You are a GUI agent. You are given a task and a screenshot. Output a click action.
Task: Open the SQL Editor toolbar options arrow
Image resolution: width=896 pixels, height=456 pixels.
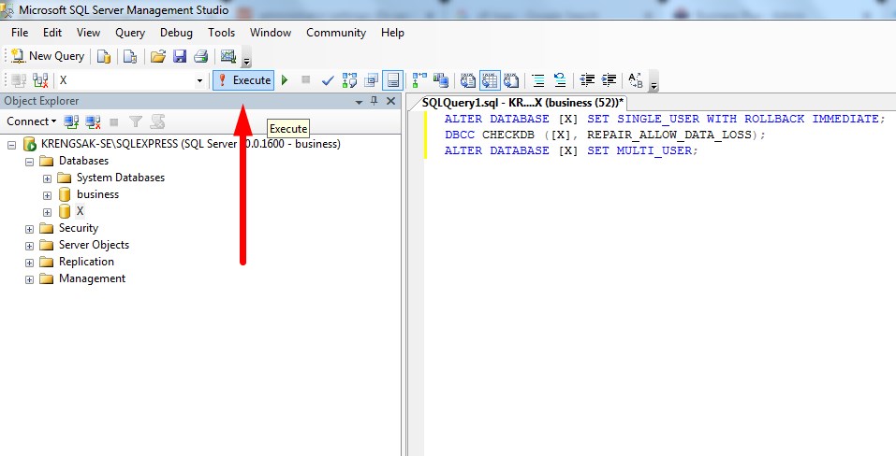[654, 82]
